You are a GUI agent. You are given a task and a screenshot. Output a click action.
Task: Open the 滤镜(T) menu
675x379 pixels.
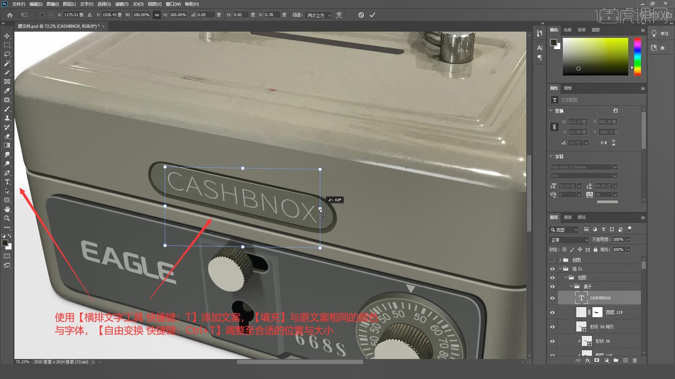click(122, 4)
